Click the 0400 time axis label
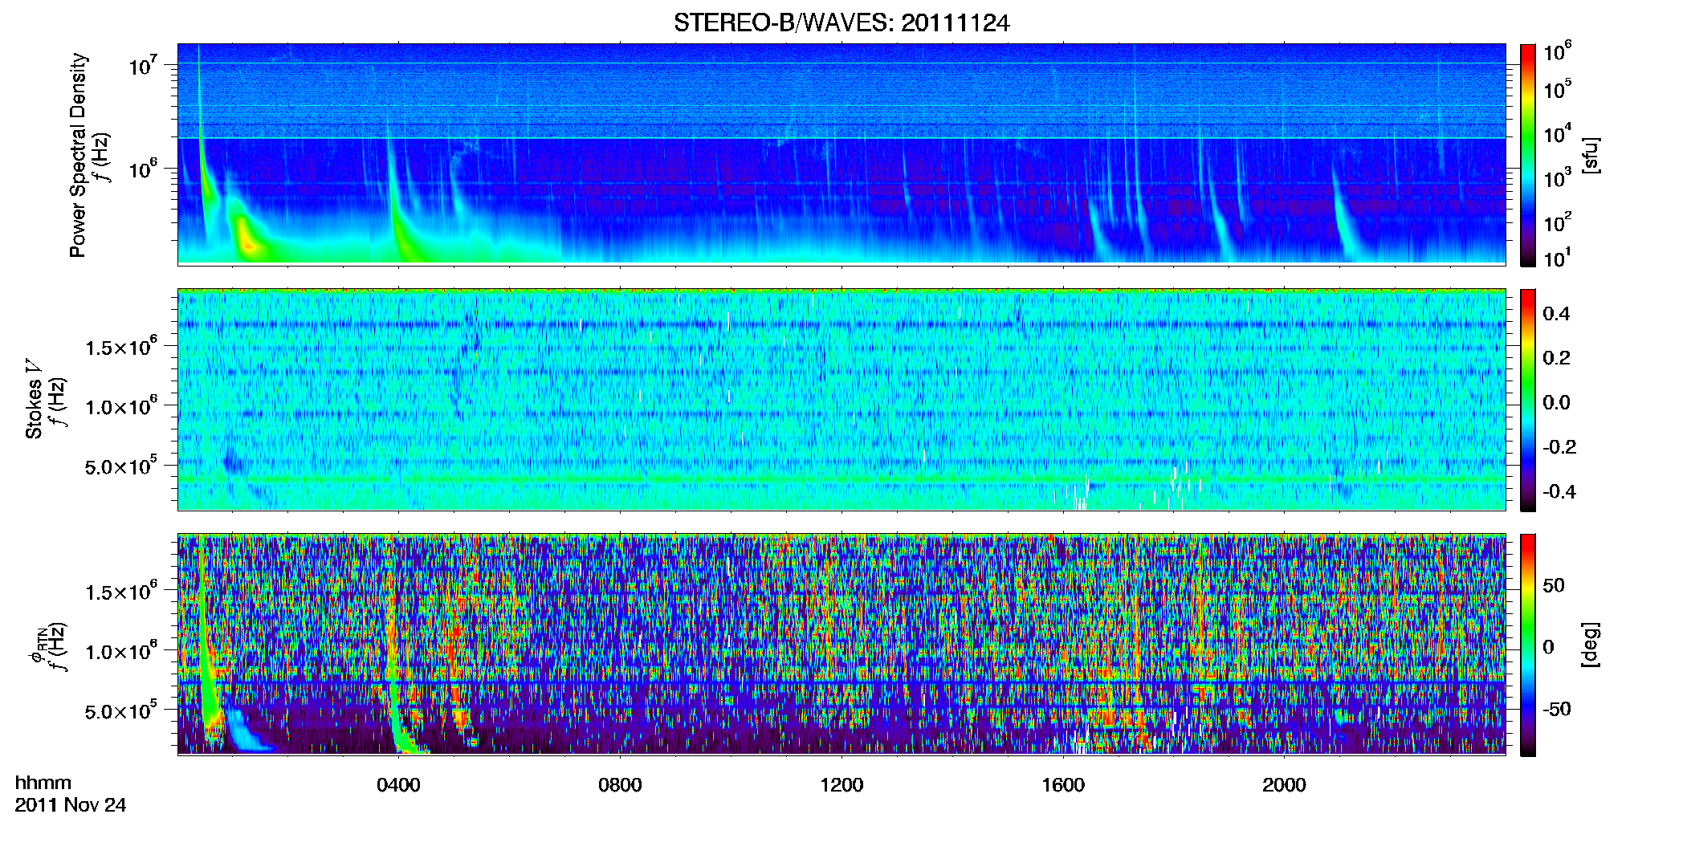Viewport: 1683px width, 867px height. click(x=398, y=784)
